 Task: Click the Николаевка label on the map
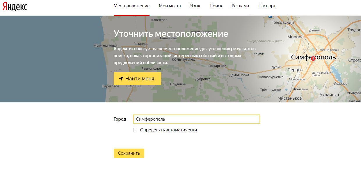click(x=106, y=45)
